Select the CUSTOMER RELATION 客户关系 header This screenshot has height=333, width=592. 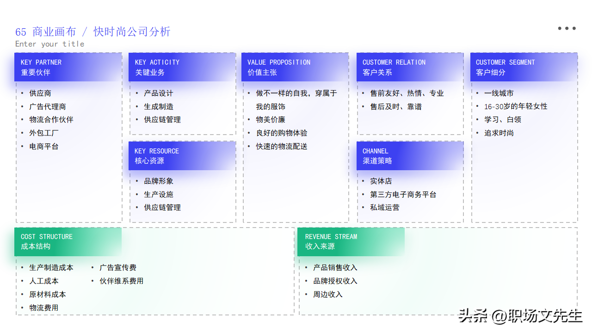[x=410, y=67]
